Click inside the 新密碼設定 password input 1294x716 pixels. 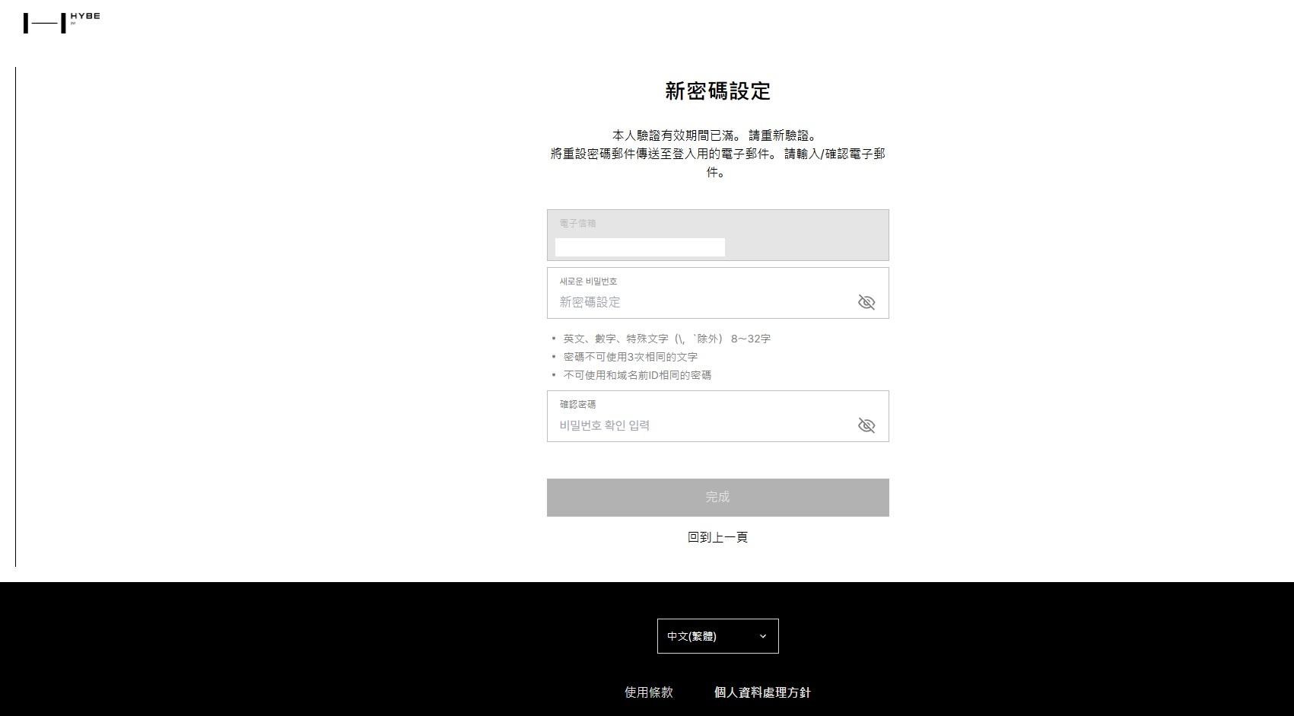click(704, 302)
